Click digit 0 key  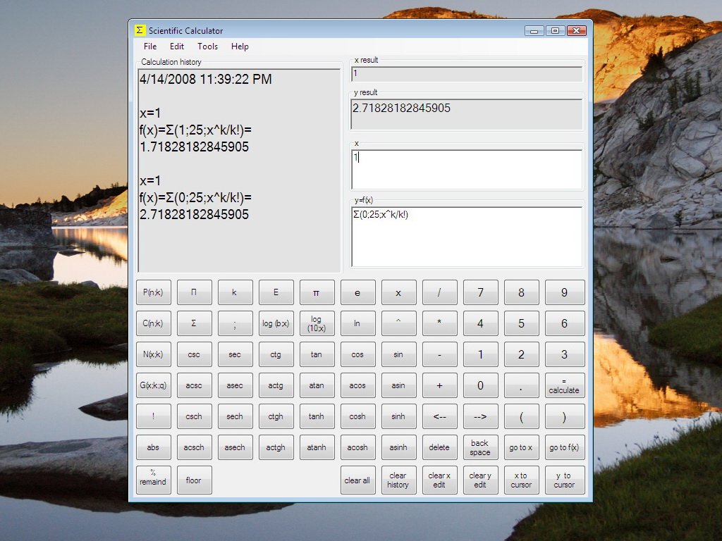(x=480, y=385)
